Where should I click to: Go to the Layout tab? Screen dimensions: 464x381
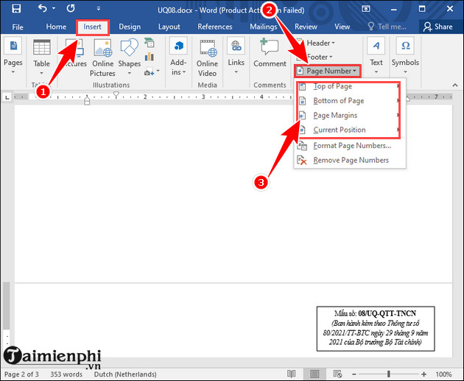tap(169, 27)
